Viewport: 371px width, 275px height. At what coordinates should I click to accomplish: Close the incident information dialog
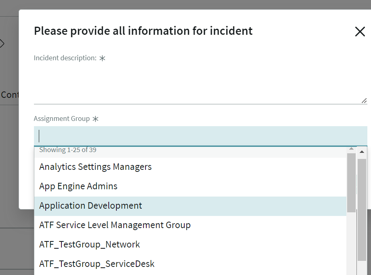coord(360,31)
